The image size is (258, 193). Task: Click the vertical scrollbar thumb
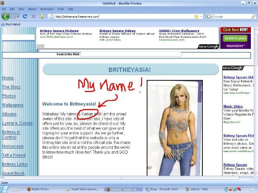coord(256,50)
